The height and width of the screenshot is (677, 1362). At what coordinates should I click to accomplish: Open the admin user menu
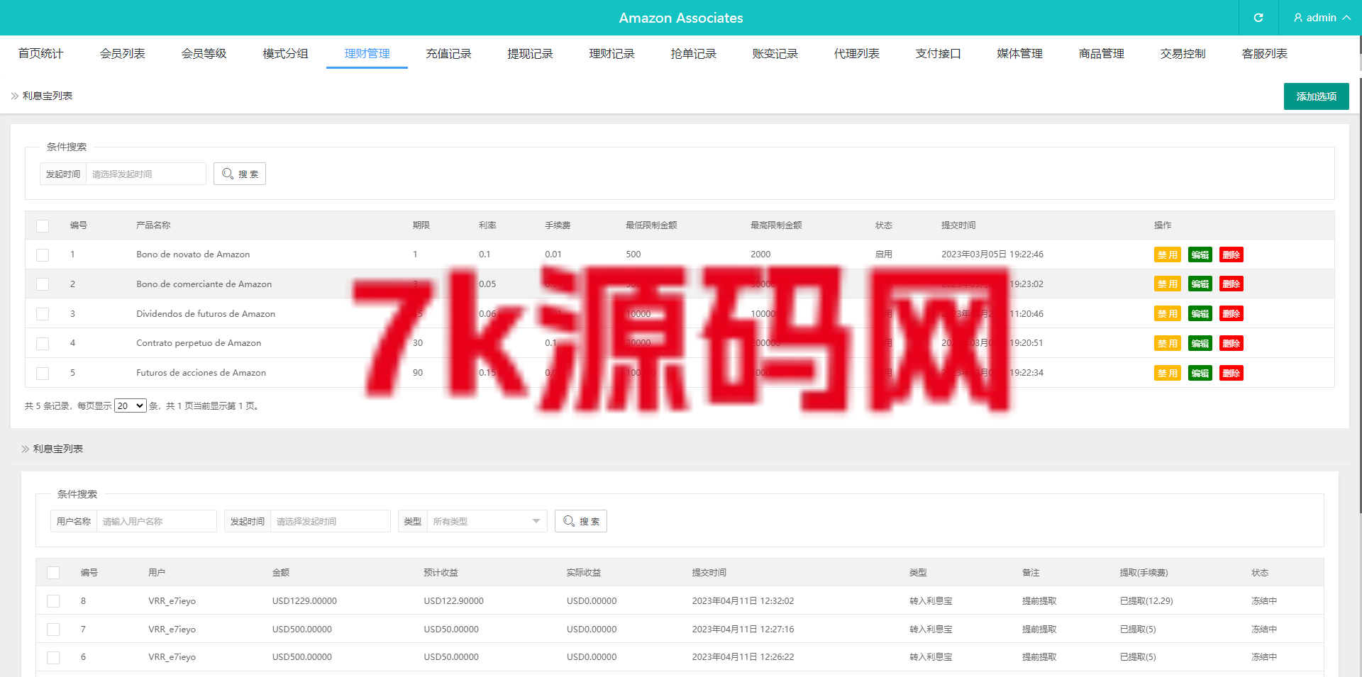[1322, 18]
